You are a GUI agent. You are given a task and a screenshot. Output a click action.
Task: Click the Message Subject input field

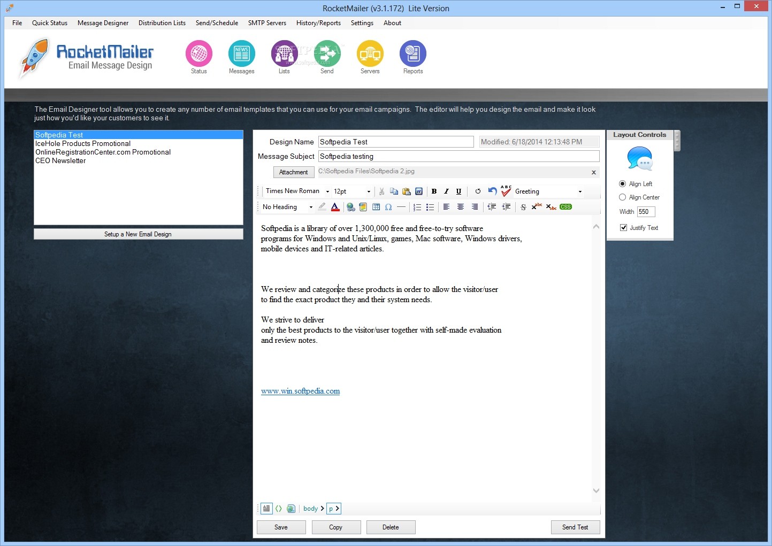[459, 156]
